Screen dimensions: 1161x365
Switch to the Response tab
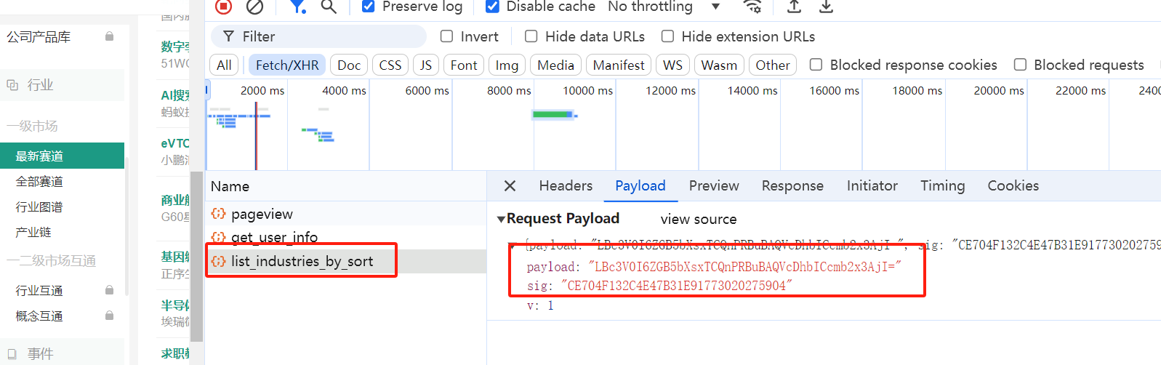tap(792, 186)
